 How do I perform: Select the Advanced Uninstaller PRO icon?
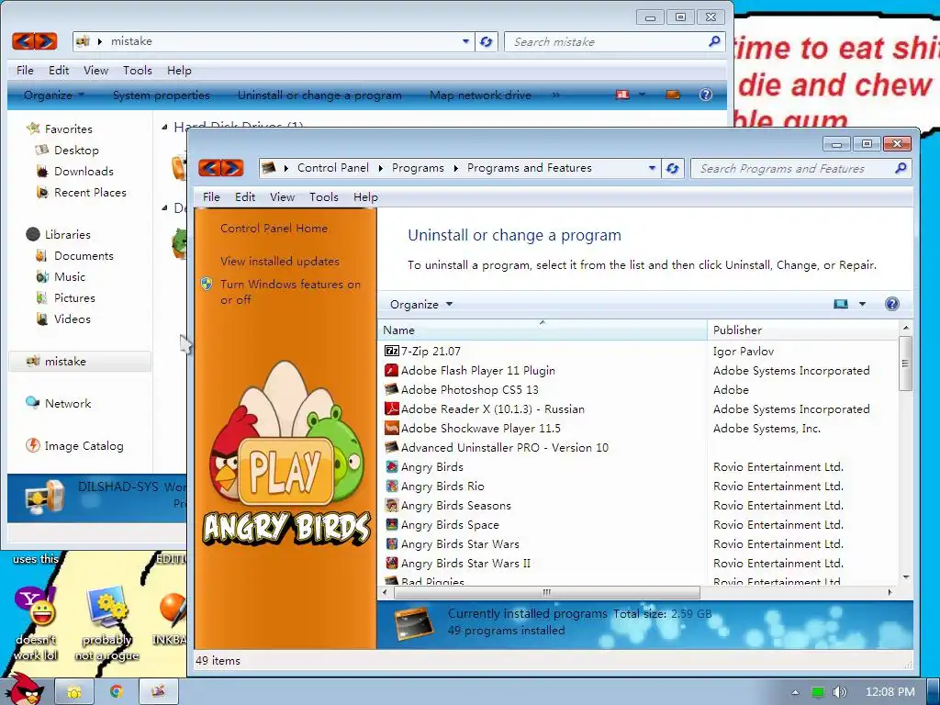(x=391, y=447)
